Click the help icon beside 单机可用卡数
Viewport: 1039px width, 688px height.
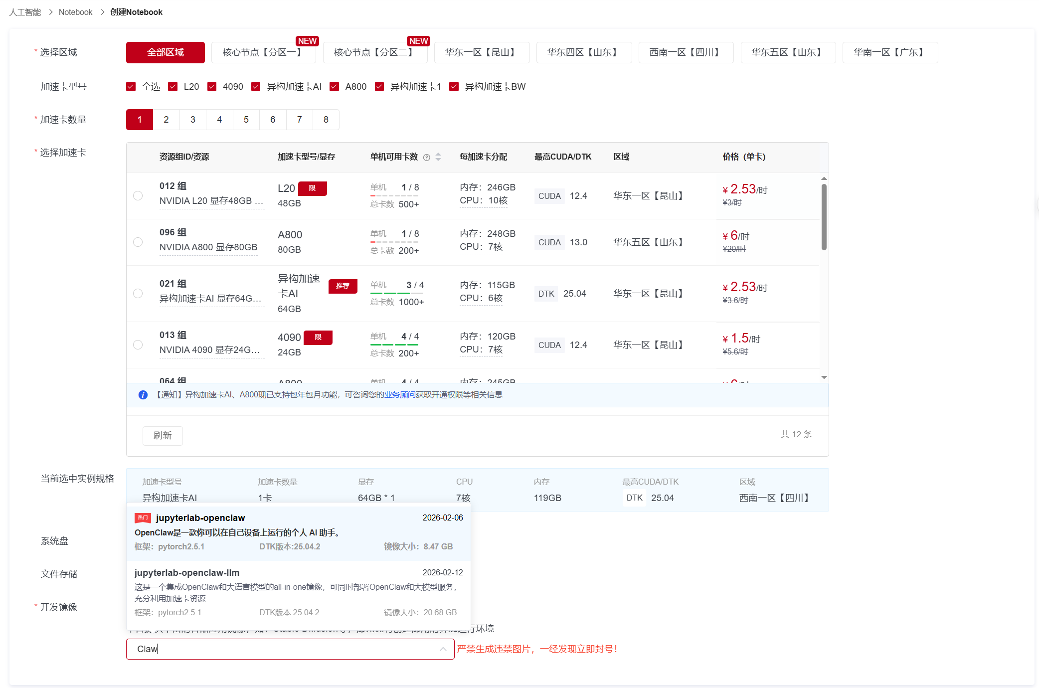pyautogui.click(x=427, y=158)
